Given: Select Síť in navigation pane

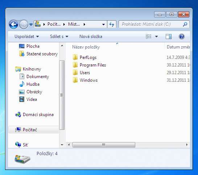Looking at the screenshot, I should [25, 145].
